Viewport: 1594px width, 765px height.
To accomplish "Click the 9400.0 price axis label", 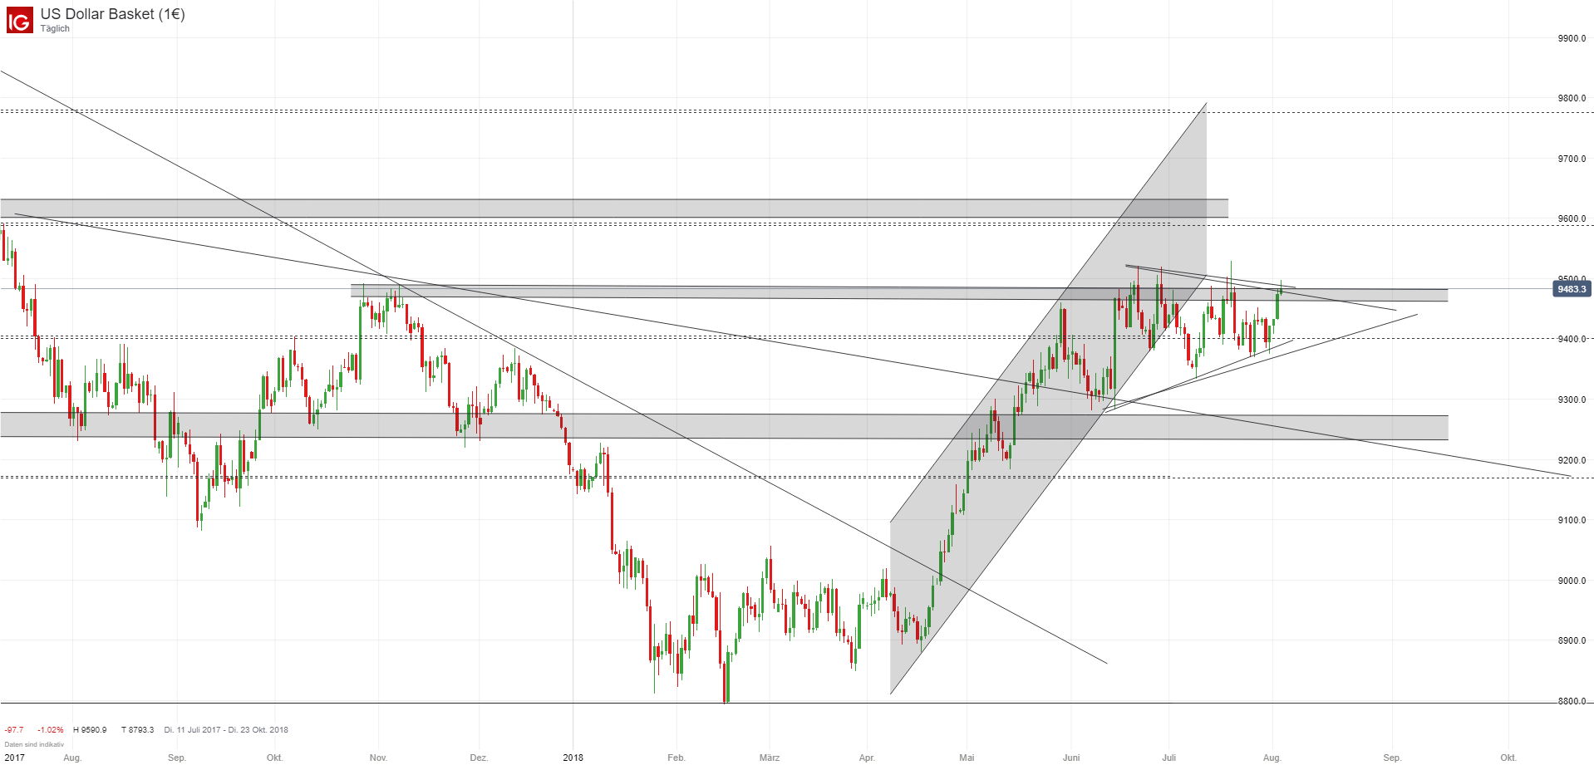I will tap(1572, 339).
